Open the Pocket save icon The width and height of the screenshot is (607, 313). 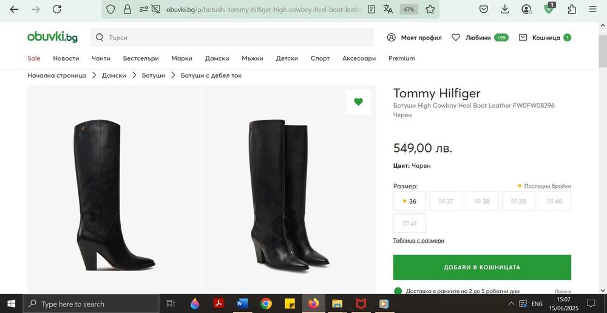pos(484,9)
